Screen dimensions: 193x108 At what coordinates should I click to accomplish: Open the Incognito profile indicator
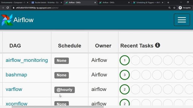[x=185, y=8]
